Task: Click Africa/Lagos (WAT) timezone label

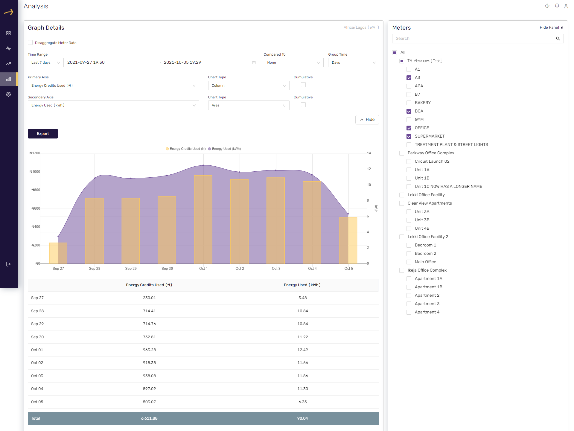Action: click(361, 28)
